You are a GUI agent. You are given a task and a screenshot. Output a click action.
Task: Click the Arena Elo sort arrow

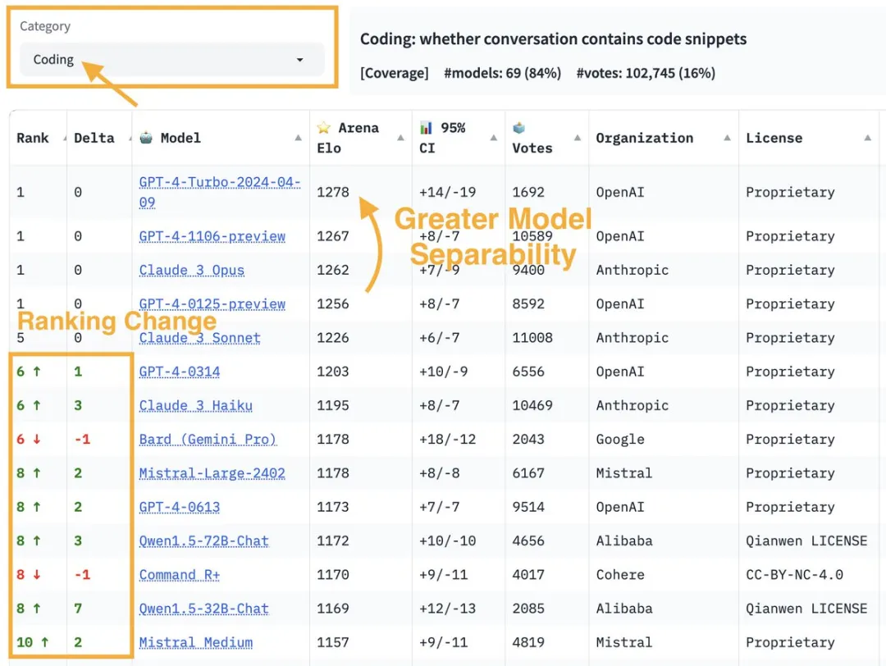coord(401,138)
